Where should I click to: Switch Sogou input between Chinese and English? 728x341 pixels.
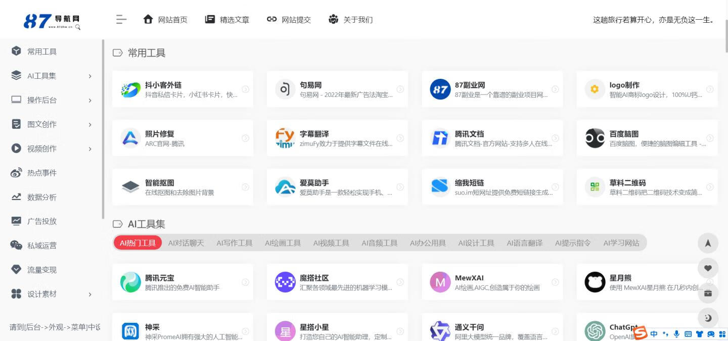click(654, 334)
